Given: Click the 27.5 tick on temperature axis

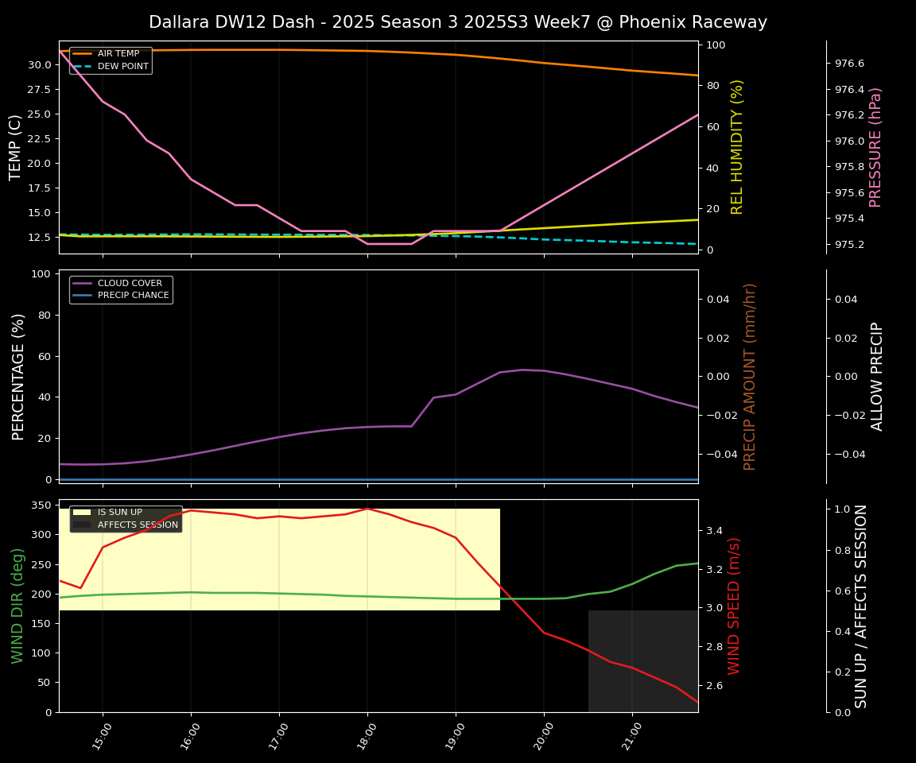Looking at the screenshot, I should (x=39, y=89).
